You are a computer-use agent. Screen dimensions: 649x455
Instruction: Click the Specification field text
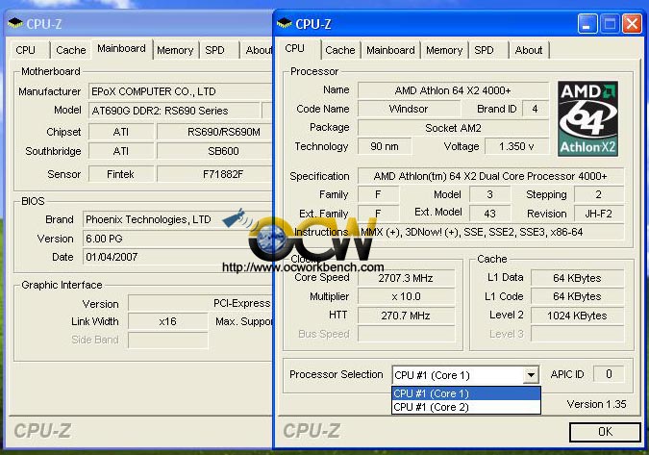tap(490, 176)
